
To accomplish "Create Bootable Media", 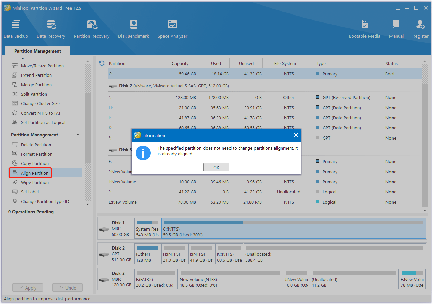I will coord(364,29).
